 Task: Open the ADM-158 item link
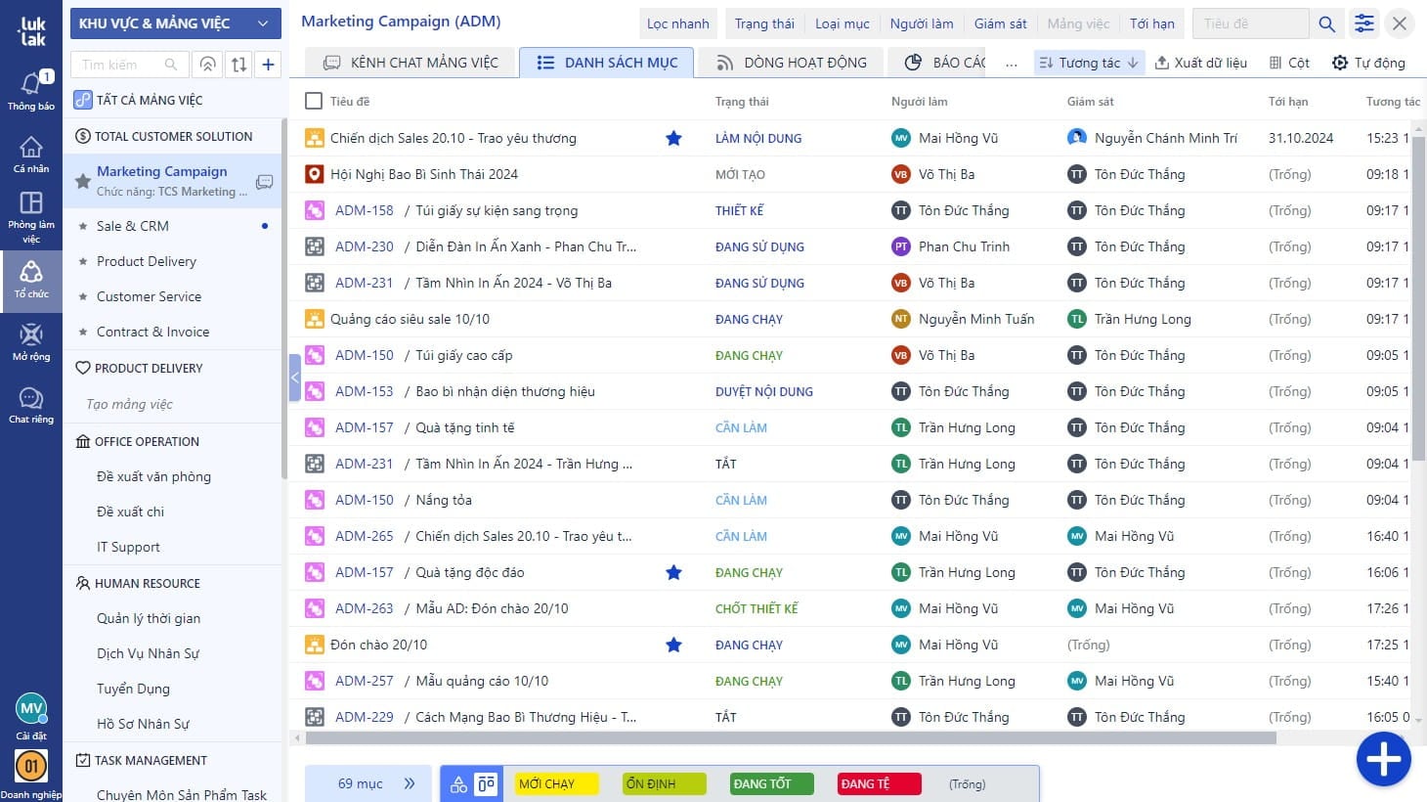coord(364,210)
